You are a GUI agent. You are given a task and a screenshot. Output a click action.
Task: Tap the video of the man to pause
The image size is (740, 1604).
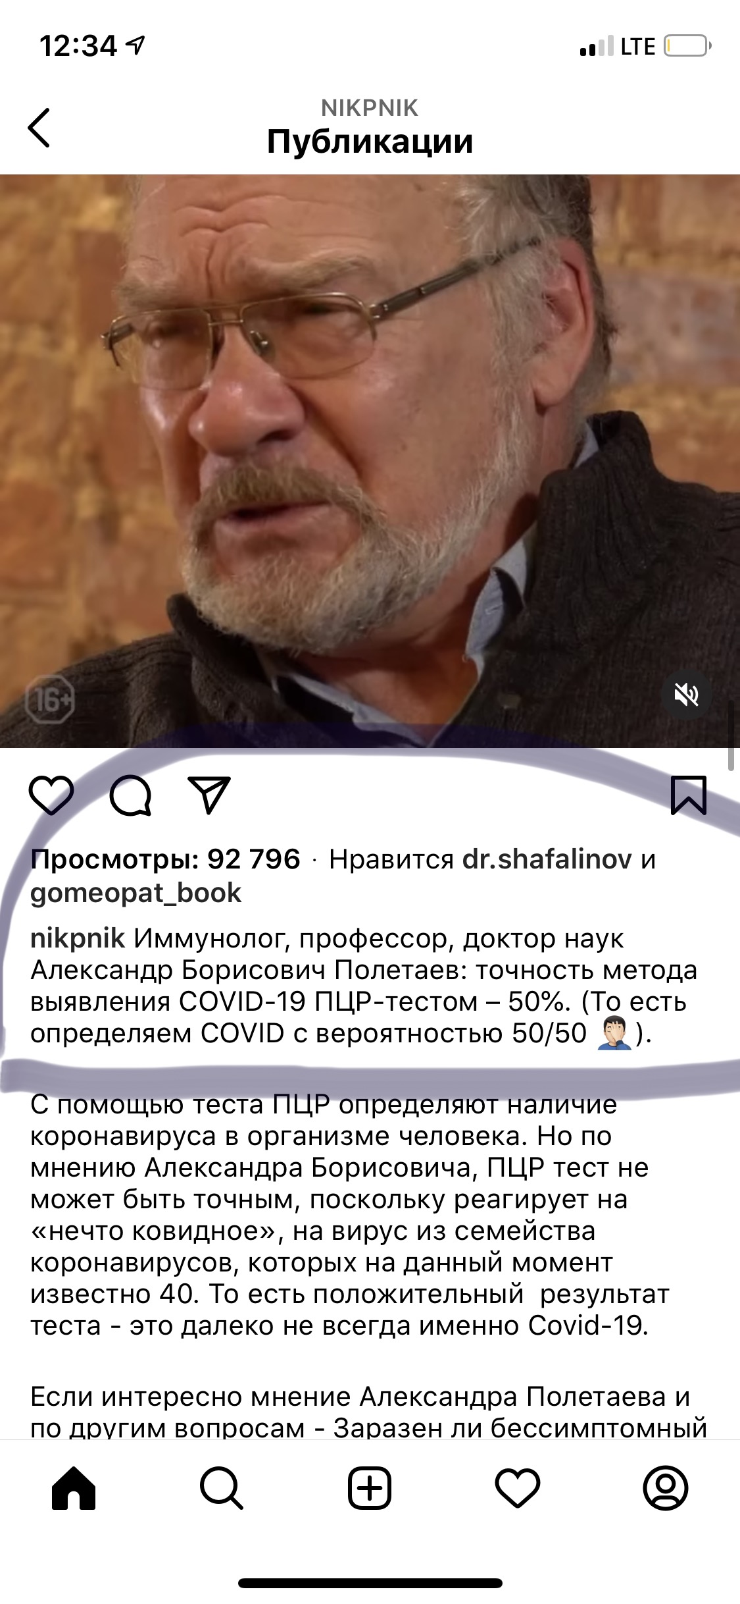(370, 461)
